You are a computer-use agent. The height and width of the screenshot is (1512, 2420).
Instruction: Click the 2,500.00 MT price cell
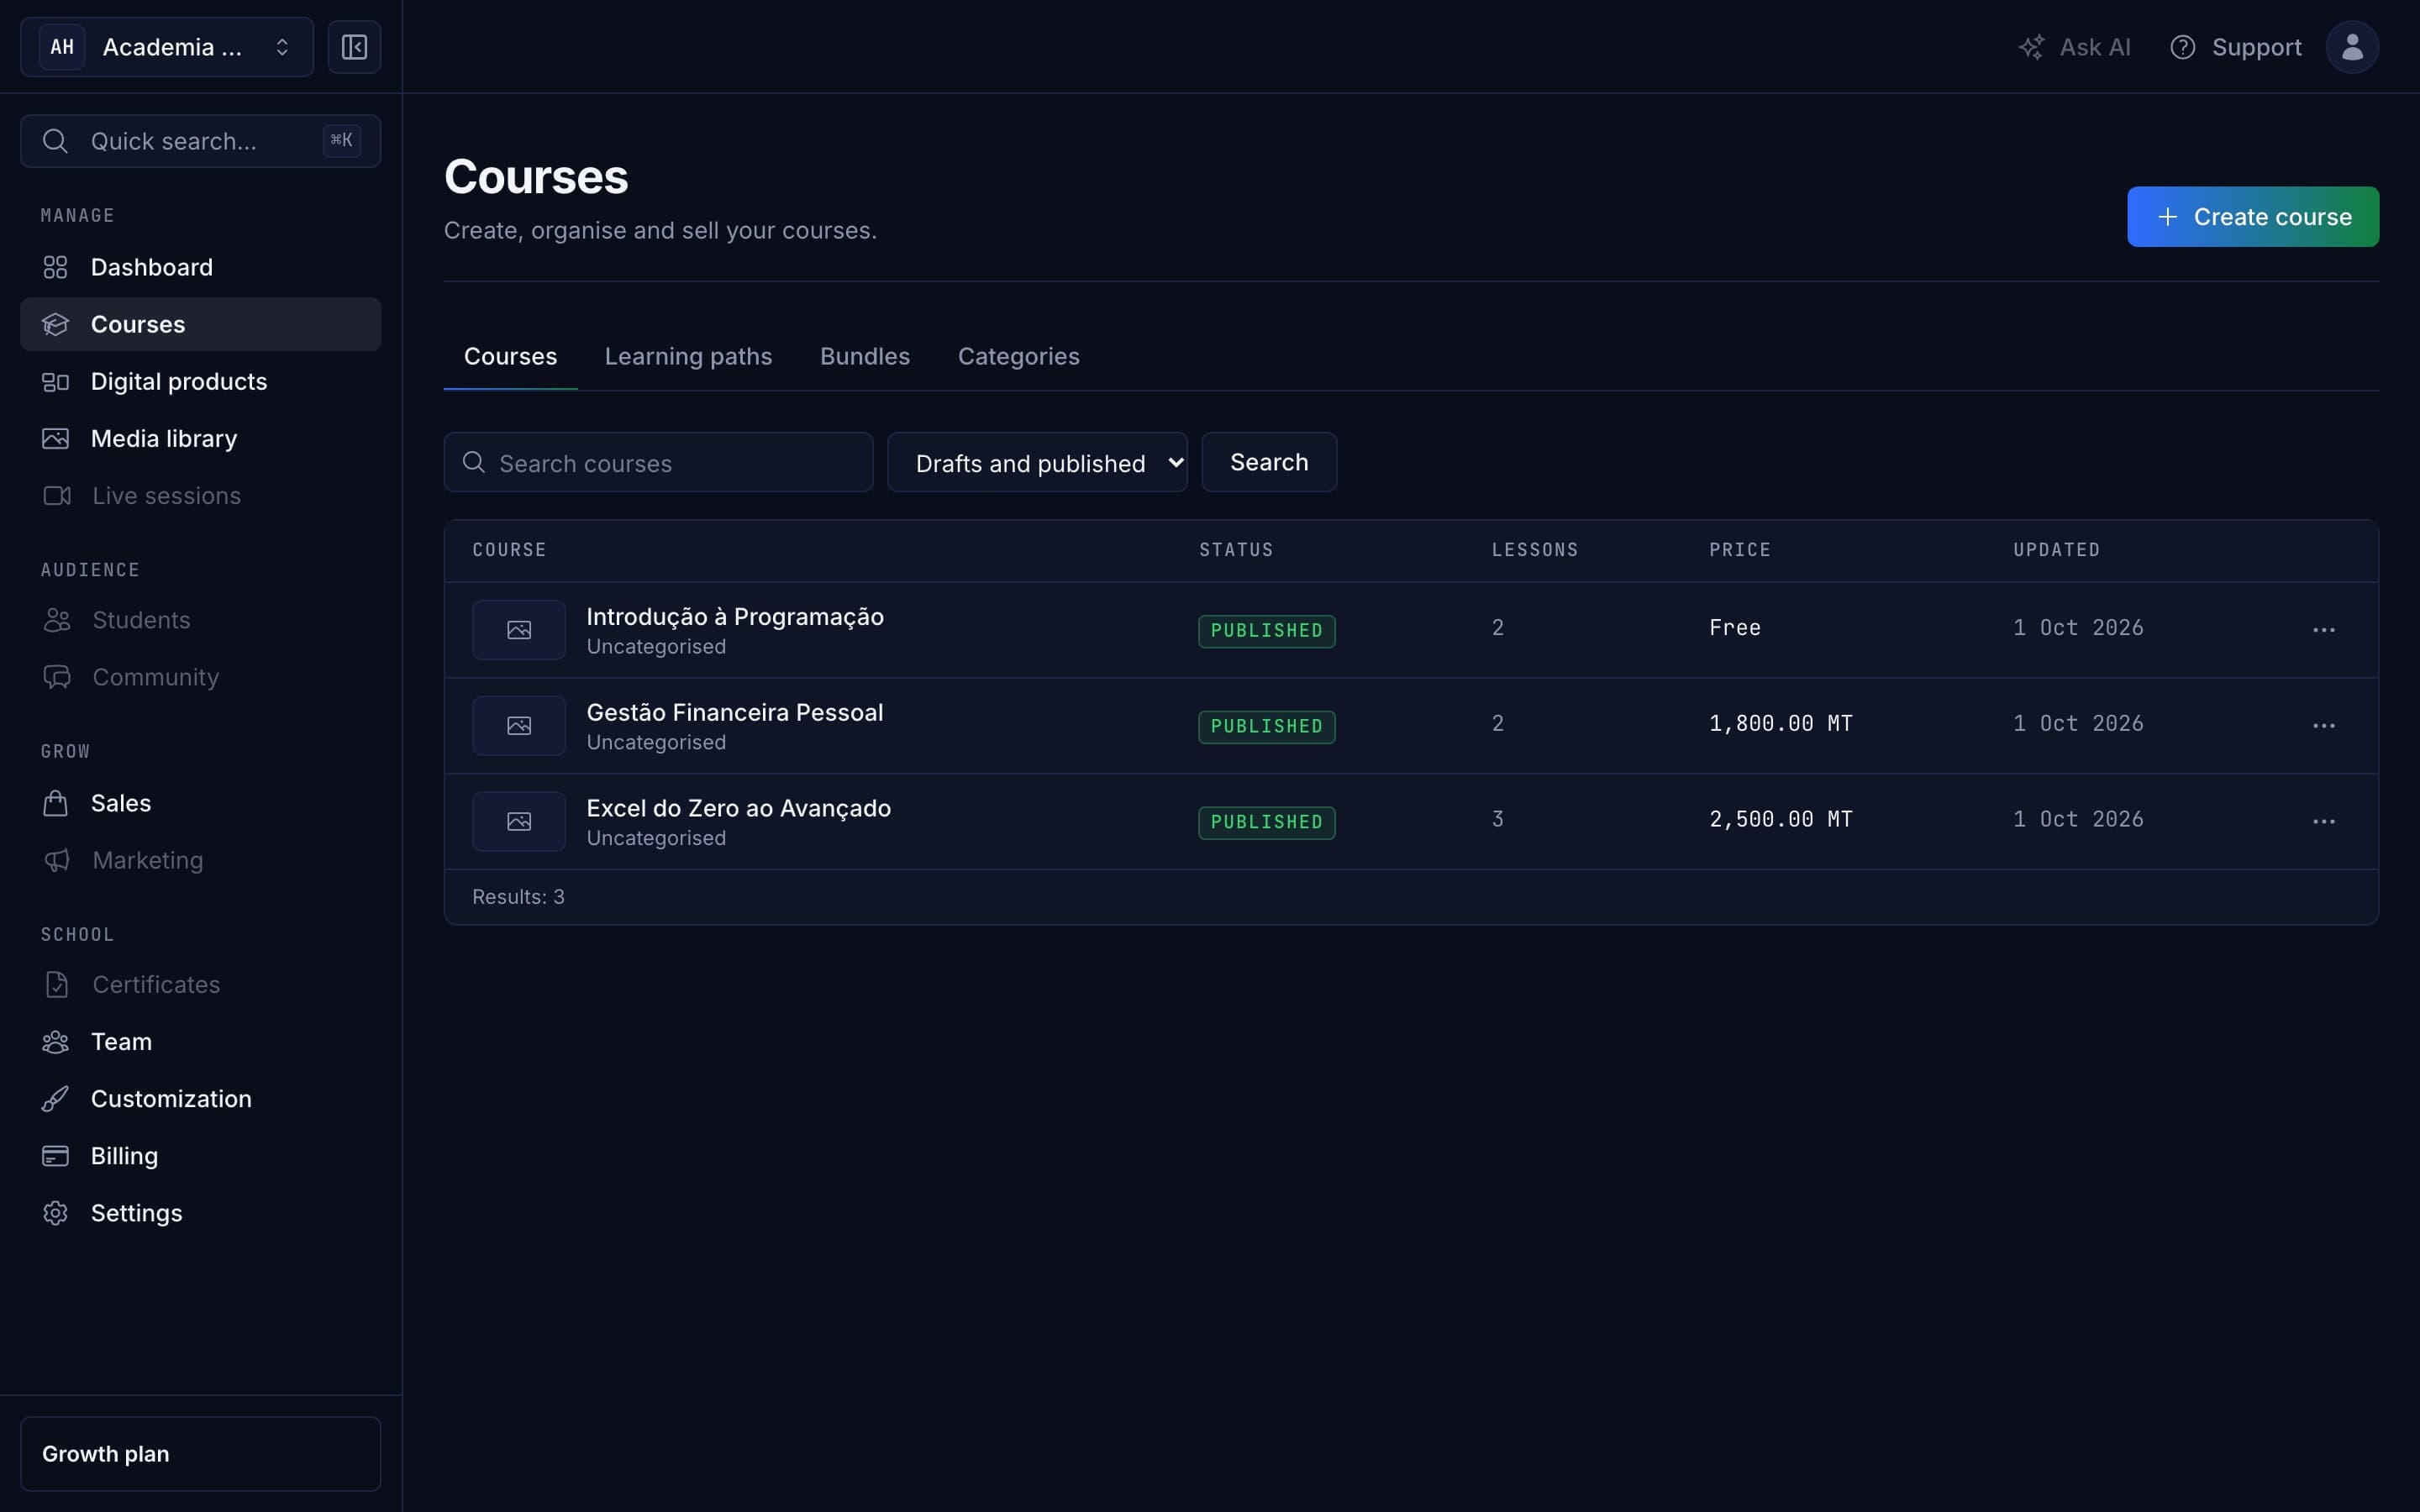[x=1780, y=820]
